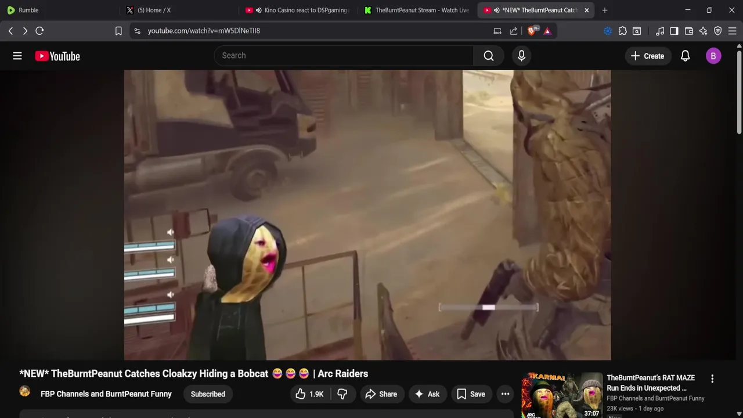
Task: Reload the current page
Action: pyautogui.click(x=39, y=31)
